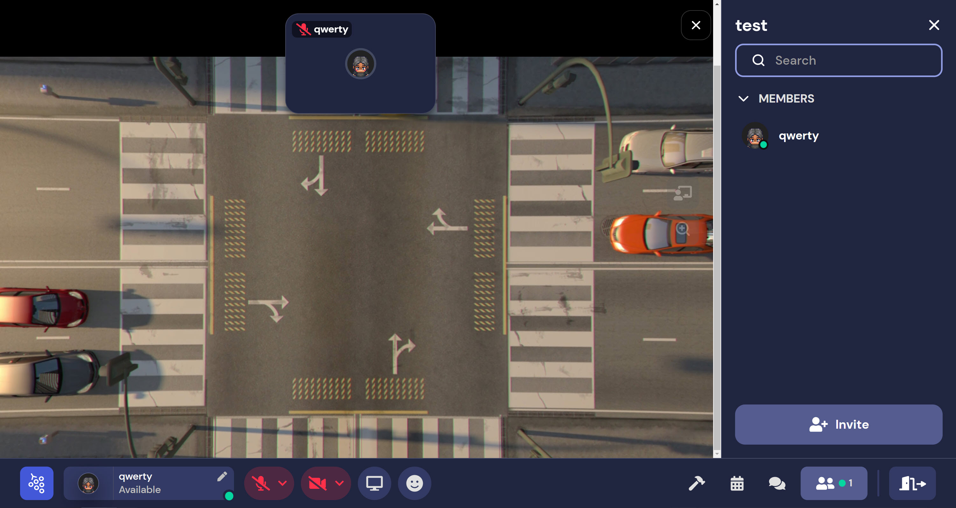The height and width of the screenshot is (508, 956).
Task: Click the person screen icon on map
Action: [x=682, y=193]
